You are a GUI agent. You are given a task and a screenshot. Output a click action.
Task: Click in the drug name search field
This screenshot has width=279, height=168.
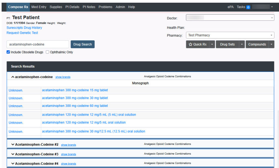click(x=38, y=44)
